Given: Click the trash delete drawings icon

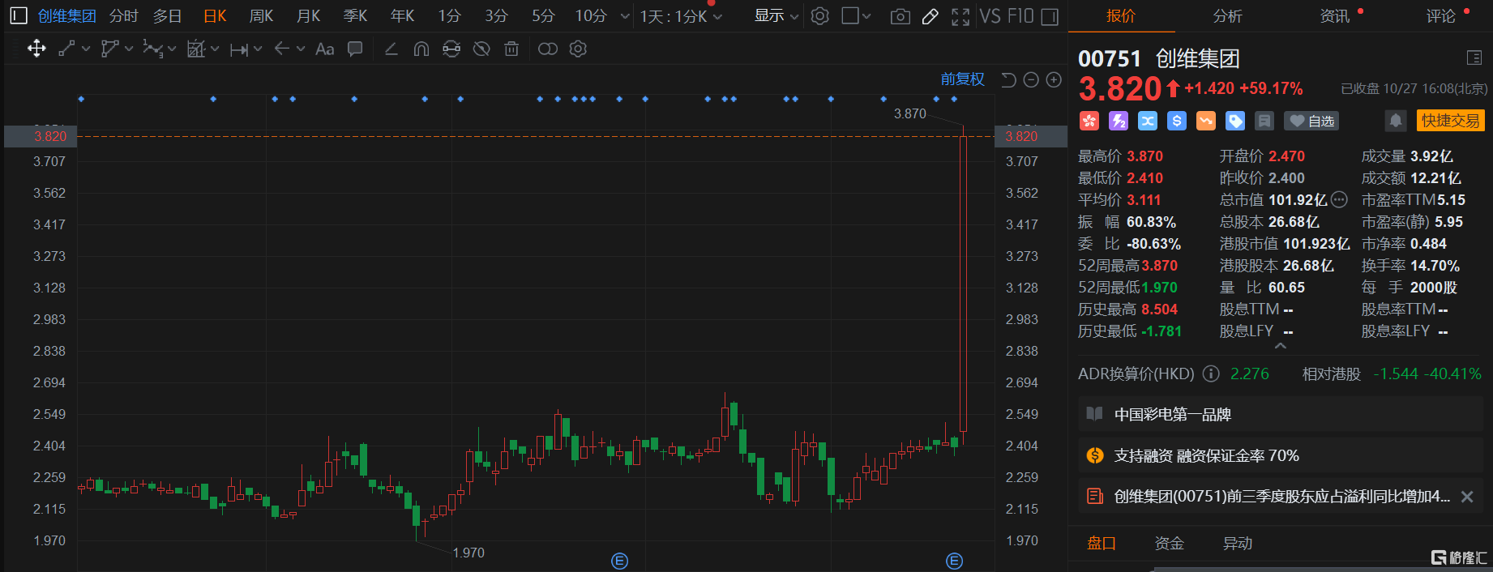Looking at the screenshot, I should click(x=511, y=49).
